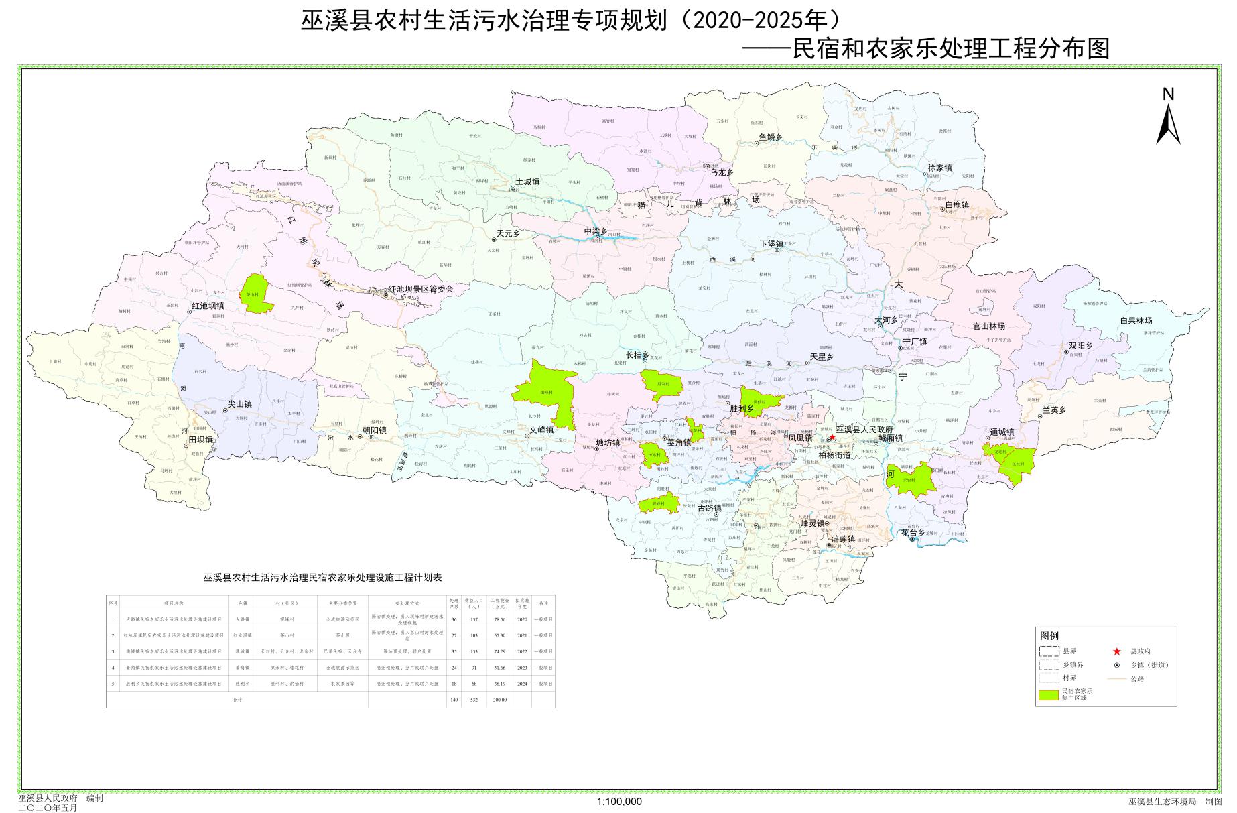Click the 乡镇（街道） circle symbol in legend
This screenshot has height=813, width=1237.
(x=1116, y=666)
